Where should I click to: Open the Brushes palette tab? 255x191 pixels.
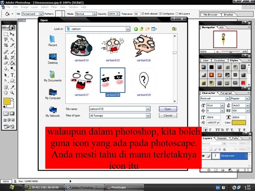(x=229, y=14)
